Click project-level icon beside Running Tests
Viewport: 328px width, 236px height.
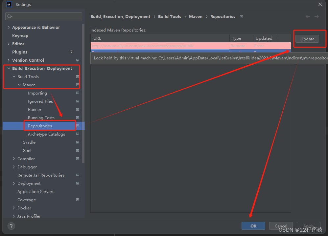pyautogui.click(x=78, y=118)
